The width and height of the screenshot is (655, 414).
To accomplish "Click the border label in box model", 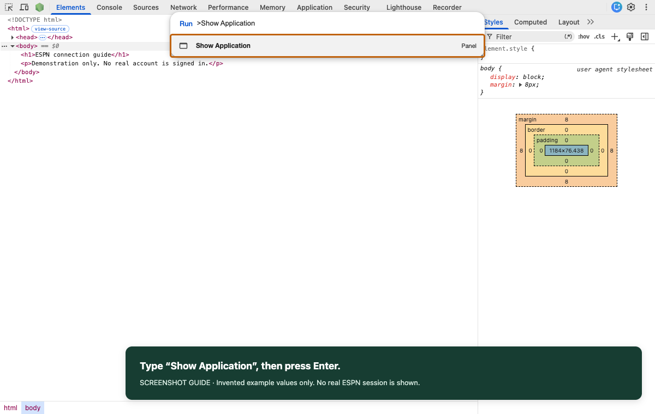I will click(536, 130).
